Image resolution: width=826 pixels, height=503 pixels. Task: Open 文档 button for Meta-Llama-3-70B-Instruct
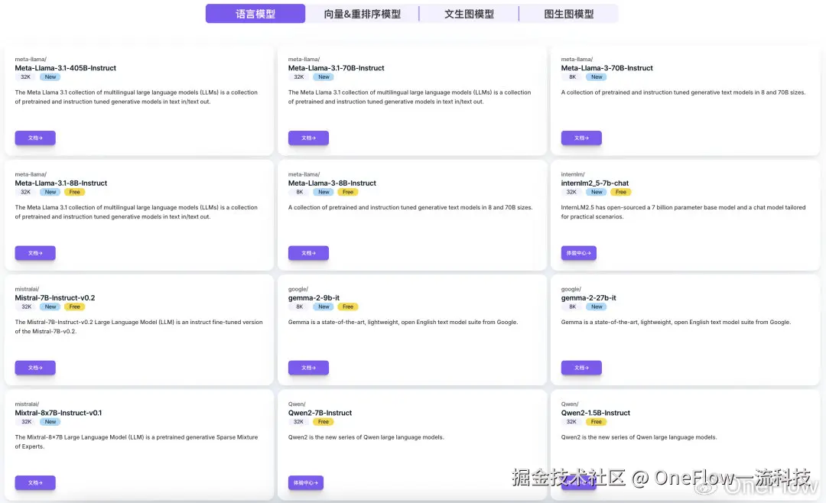581,138
